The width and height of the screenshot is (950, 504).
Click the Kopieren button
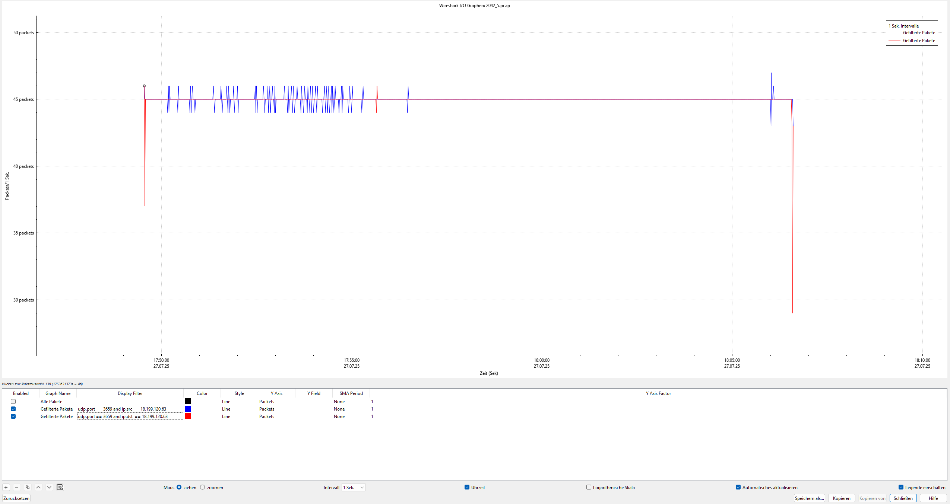tap(842, 498)
